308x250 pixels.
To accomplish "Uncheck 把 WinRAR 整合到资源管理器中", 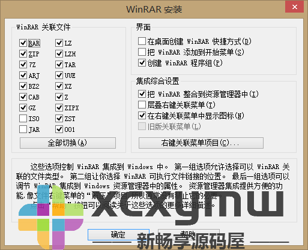I will click(x=142, y=94).
